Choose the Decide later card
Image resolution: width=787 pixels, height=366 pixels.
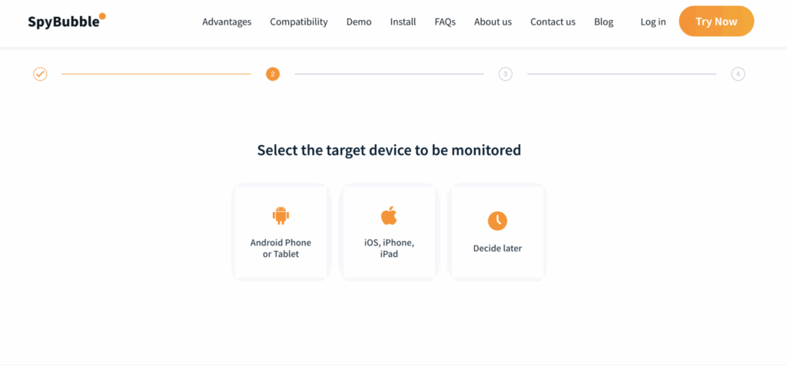click(497, 232)
